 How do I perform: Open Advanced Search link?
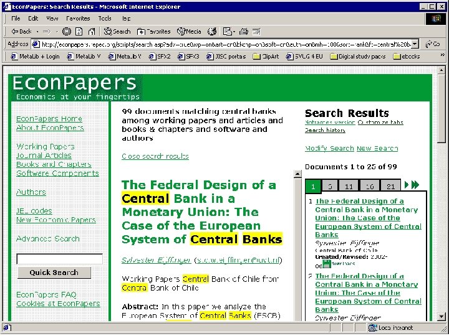[x=48, y=239]
